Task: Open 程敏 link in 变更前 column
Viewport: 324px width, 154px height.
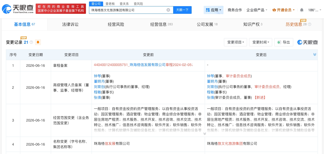Action: 97,92
